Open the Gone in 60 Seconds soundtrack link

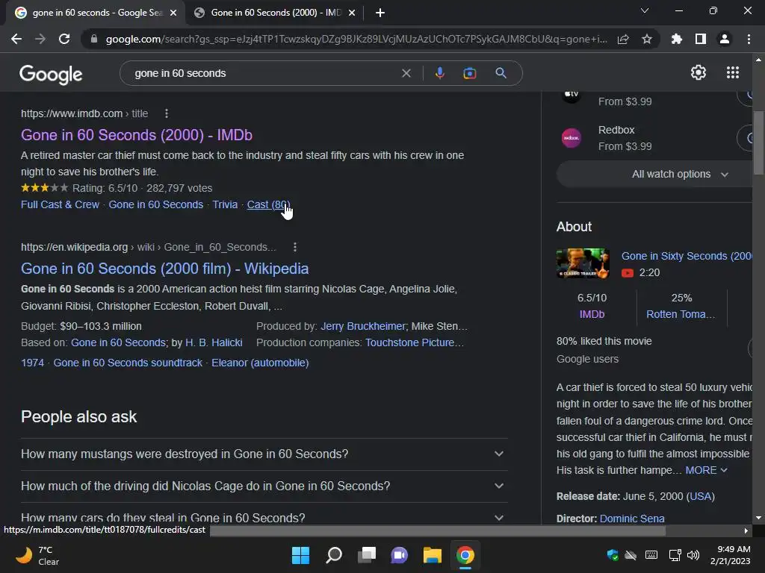click(x=128, y=363)
